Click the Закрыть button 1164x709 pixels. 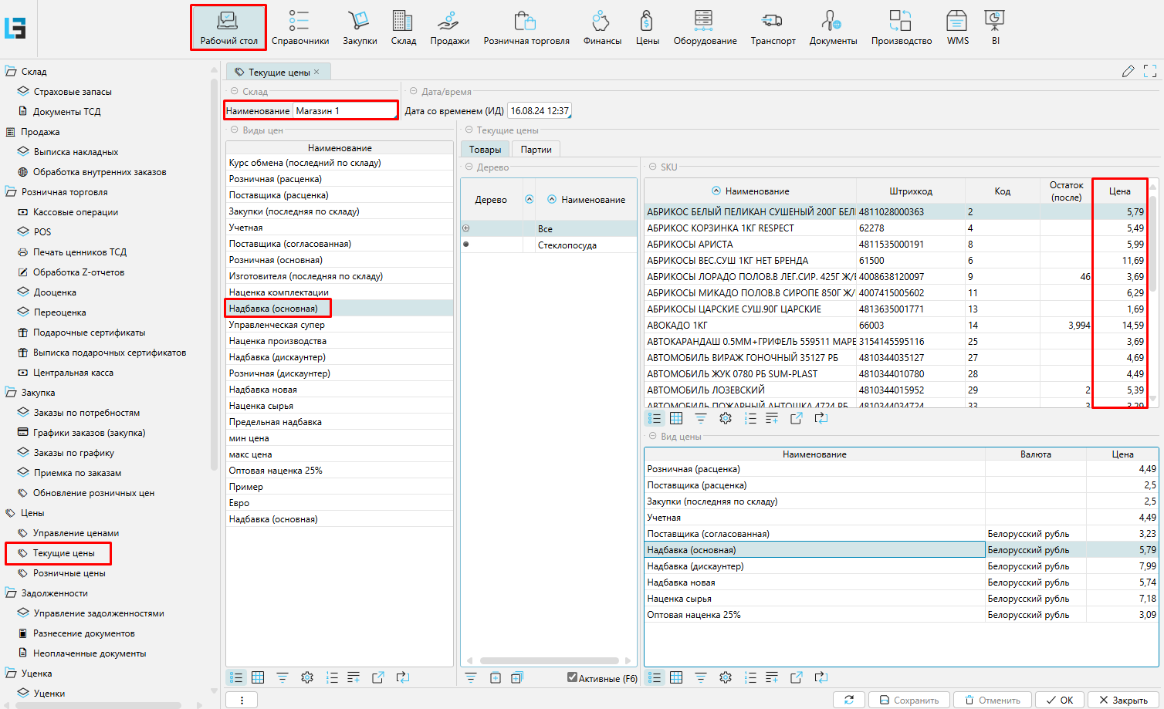click(x=1122, y=700)
